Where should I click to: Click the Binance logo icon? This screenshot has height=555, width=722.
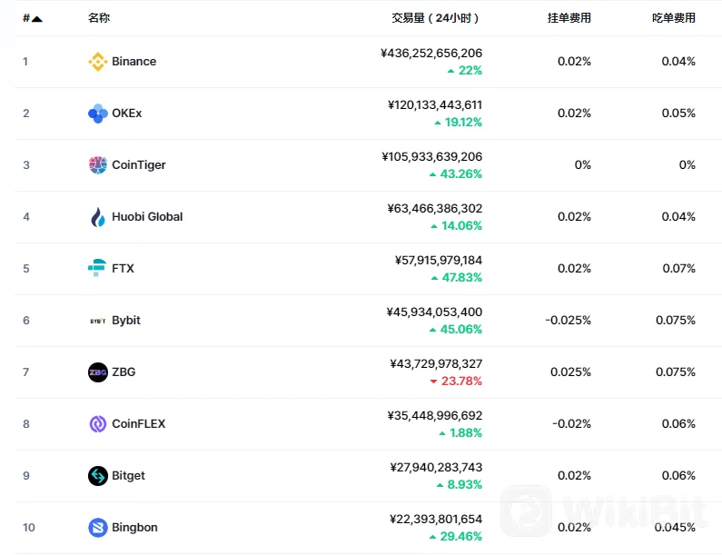(97, 62)
